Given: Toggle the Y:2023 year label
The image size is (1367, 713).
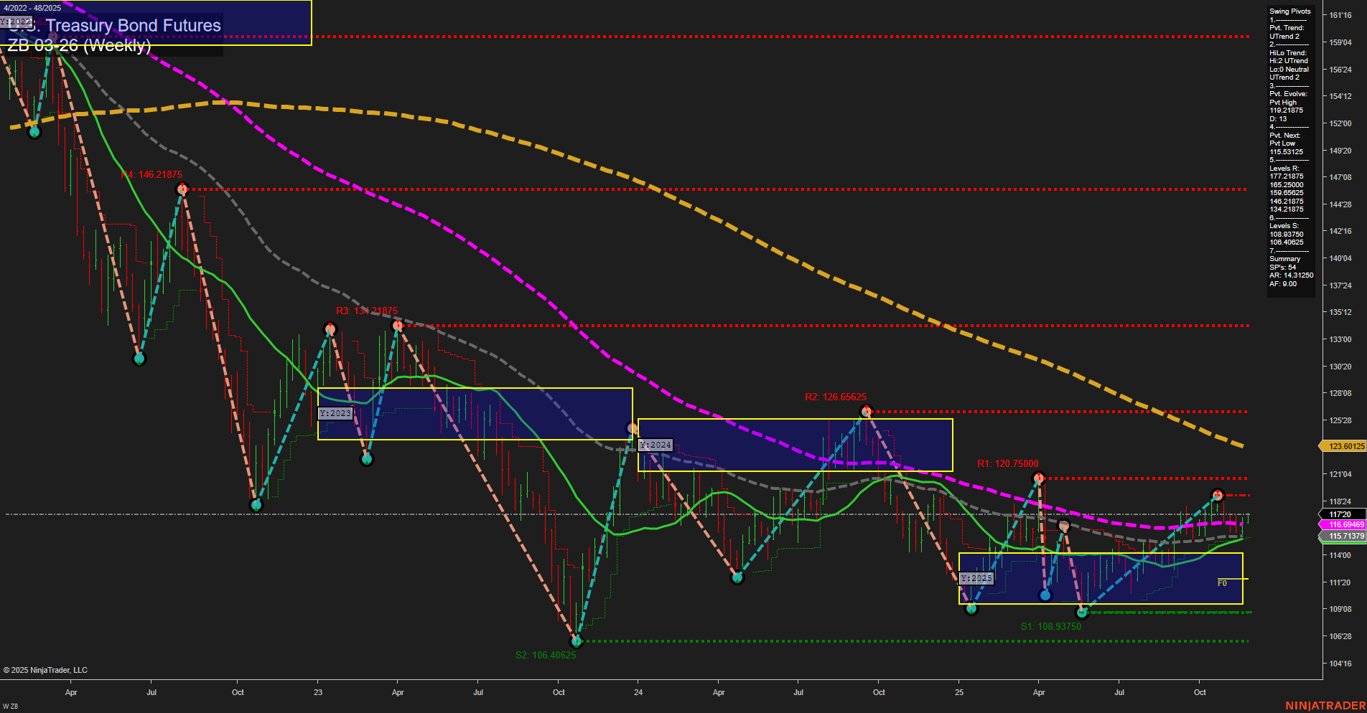Looking at the screenshot, I should 335,413.
